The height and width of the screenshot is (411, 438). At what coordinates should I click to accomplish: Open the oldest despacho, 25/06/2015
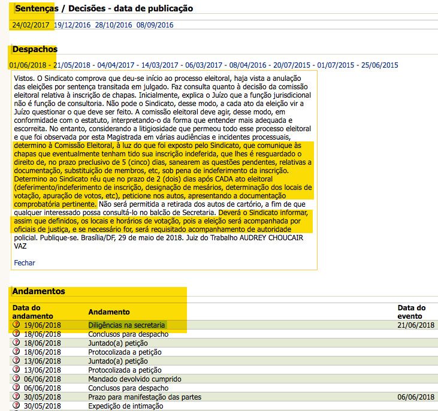click(x=380, y=65)
